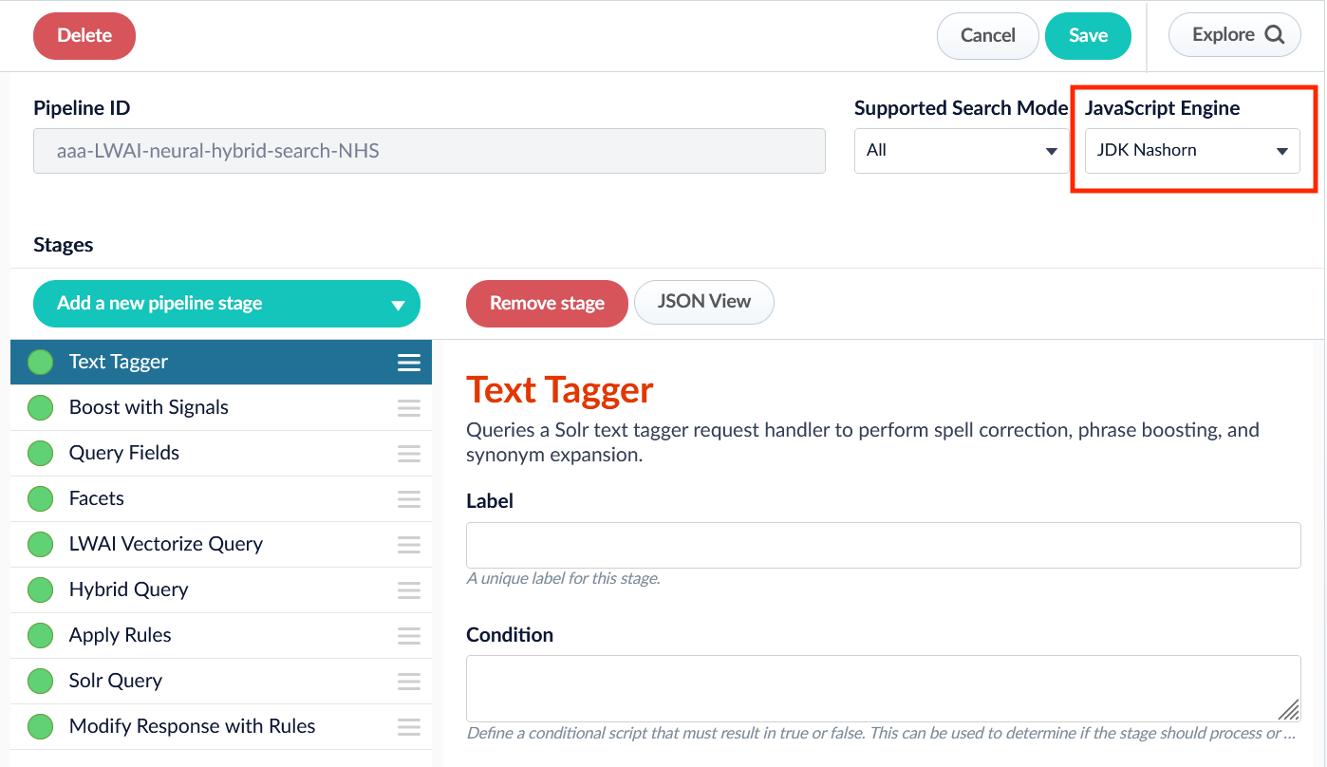The width and height of the screenshot is (1327, 767).
Task: Toggle the green status circle for Text Tagger
Action: point(40,362)
